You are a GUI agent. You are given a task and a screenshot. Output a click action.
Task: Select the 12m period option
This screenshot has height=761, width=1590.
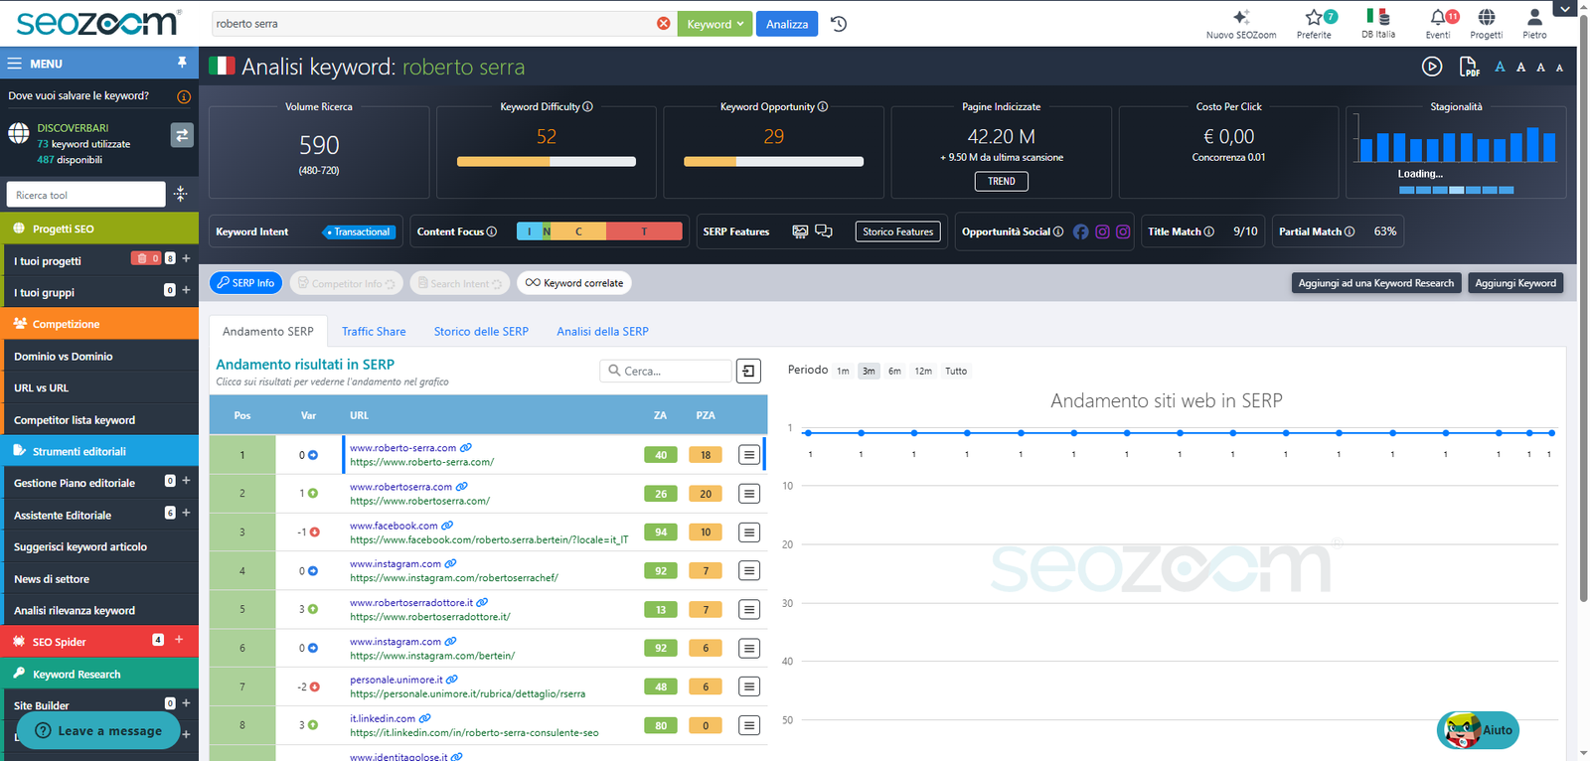pos(923,371)
